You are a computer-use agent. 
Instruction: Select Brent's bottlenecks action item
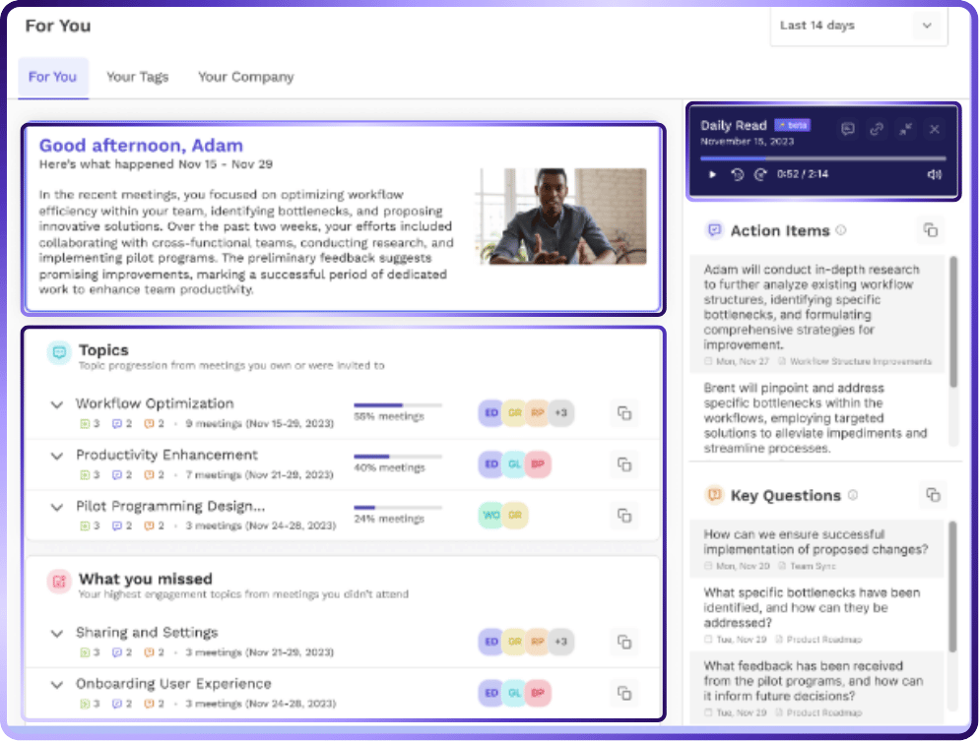[x=815, y=418]
